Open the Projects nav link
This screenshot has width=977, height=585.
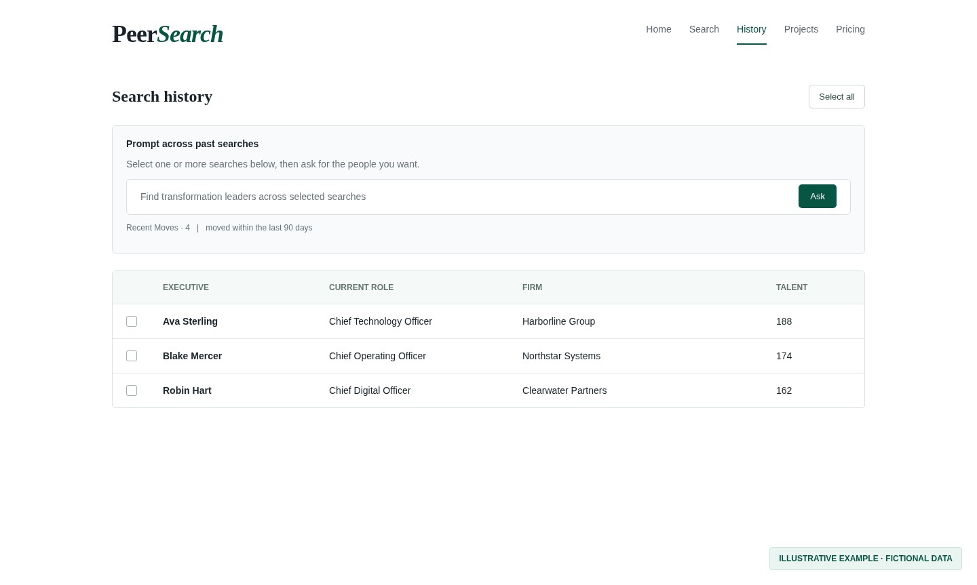point(801,29)
